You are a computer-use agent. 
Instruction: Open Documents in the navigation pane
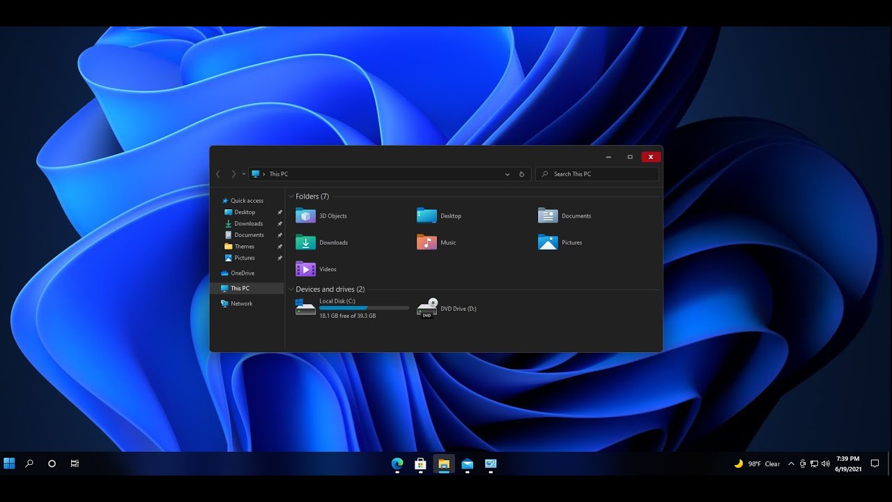[249, 235]
